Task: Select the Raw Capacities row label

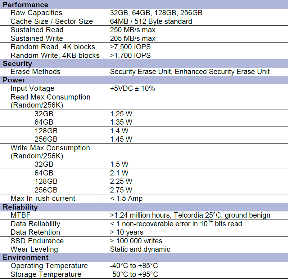Action: pyautogui.click(x=36, y=13)
